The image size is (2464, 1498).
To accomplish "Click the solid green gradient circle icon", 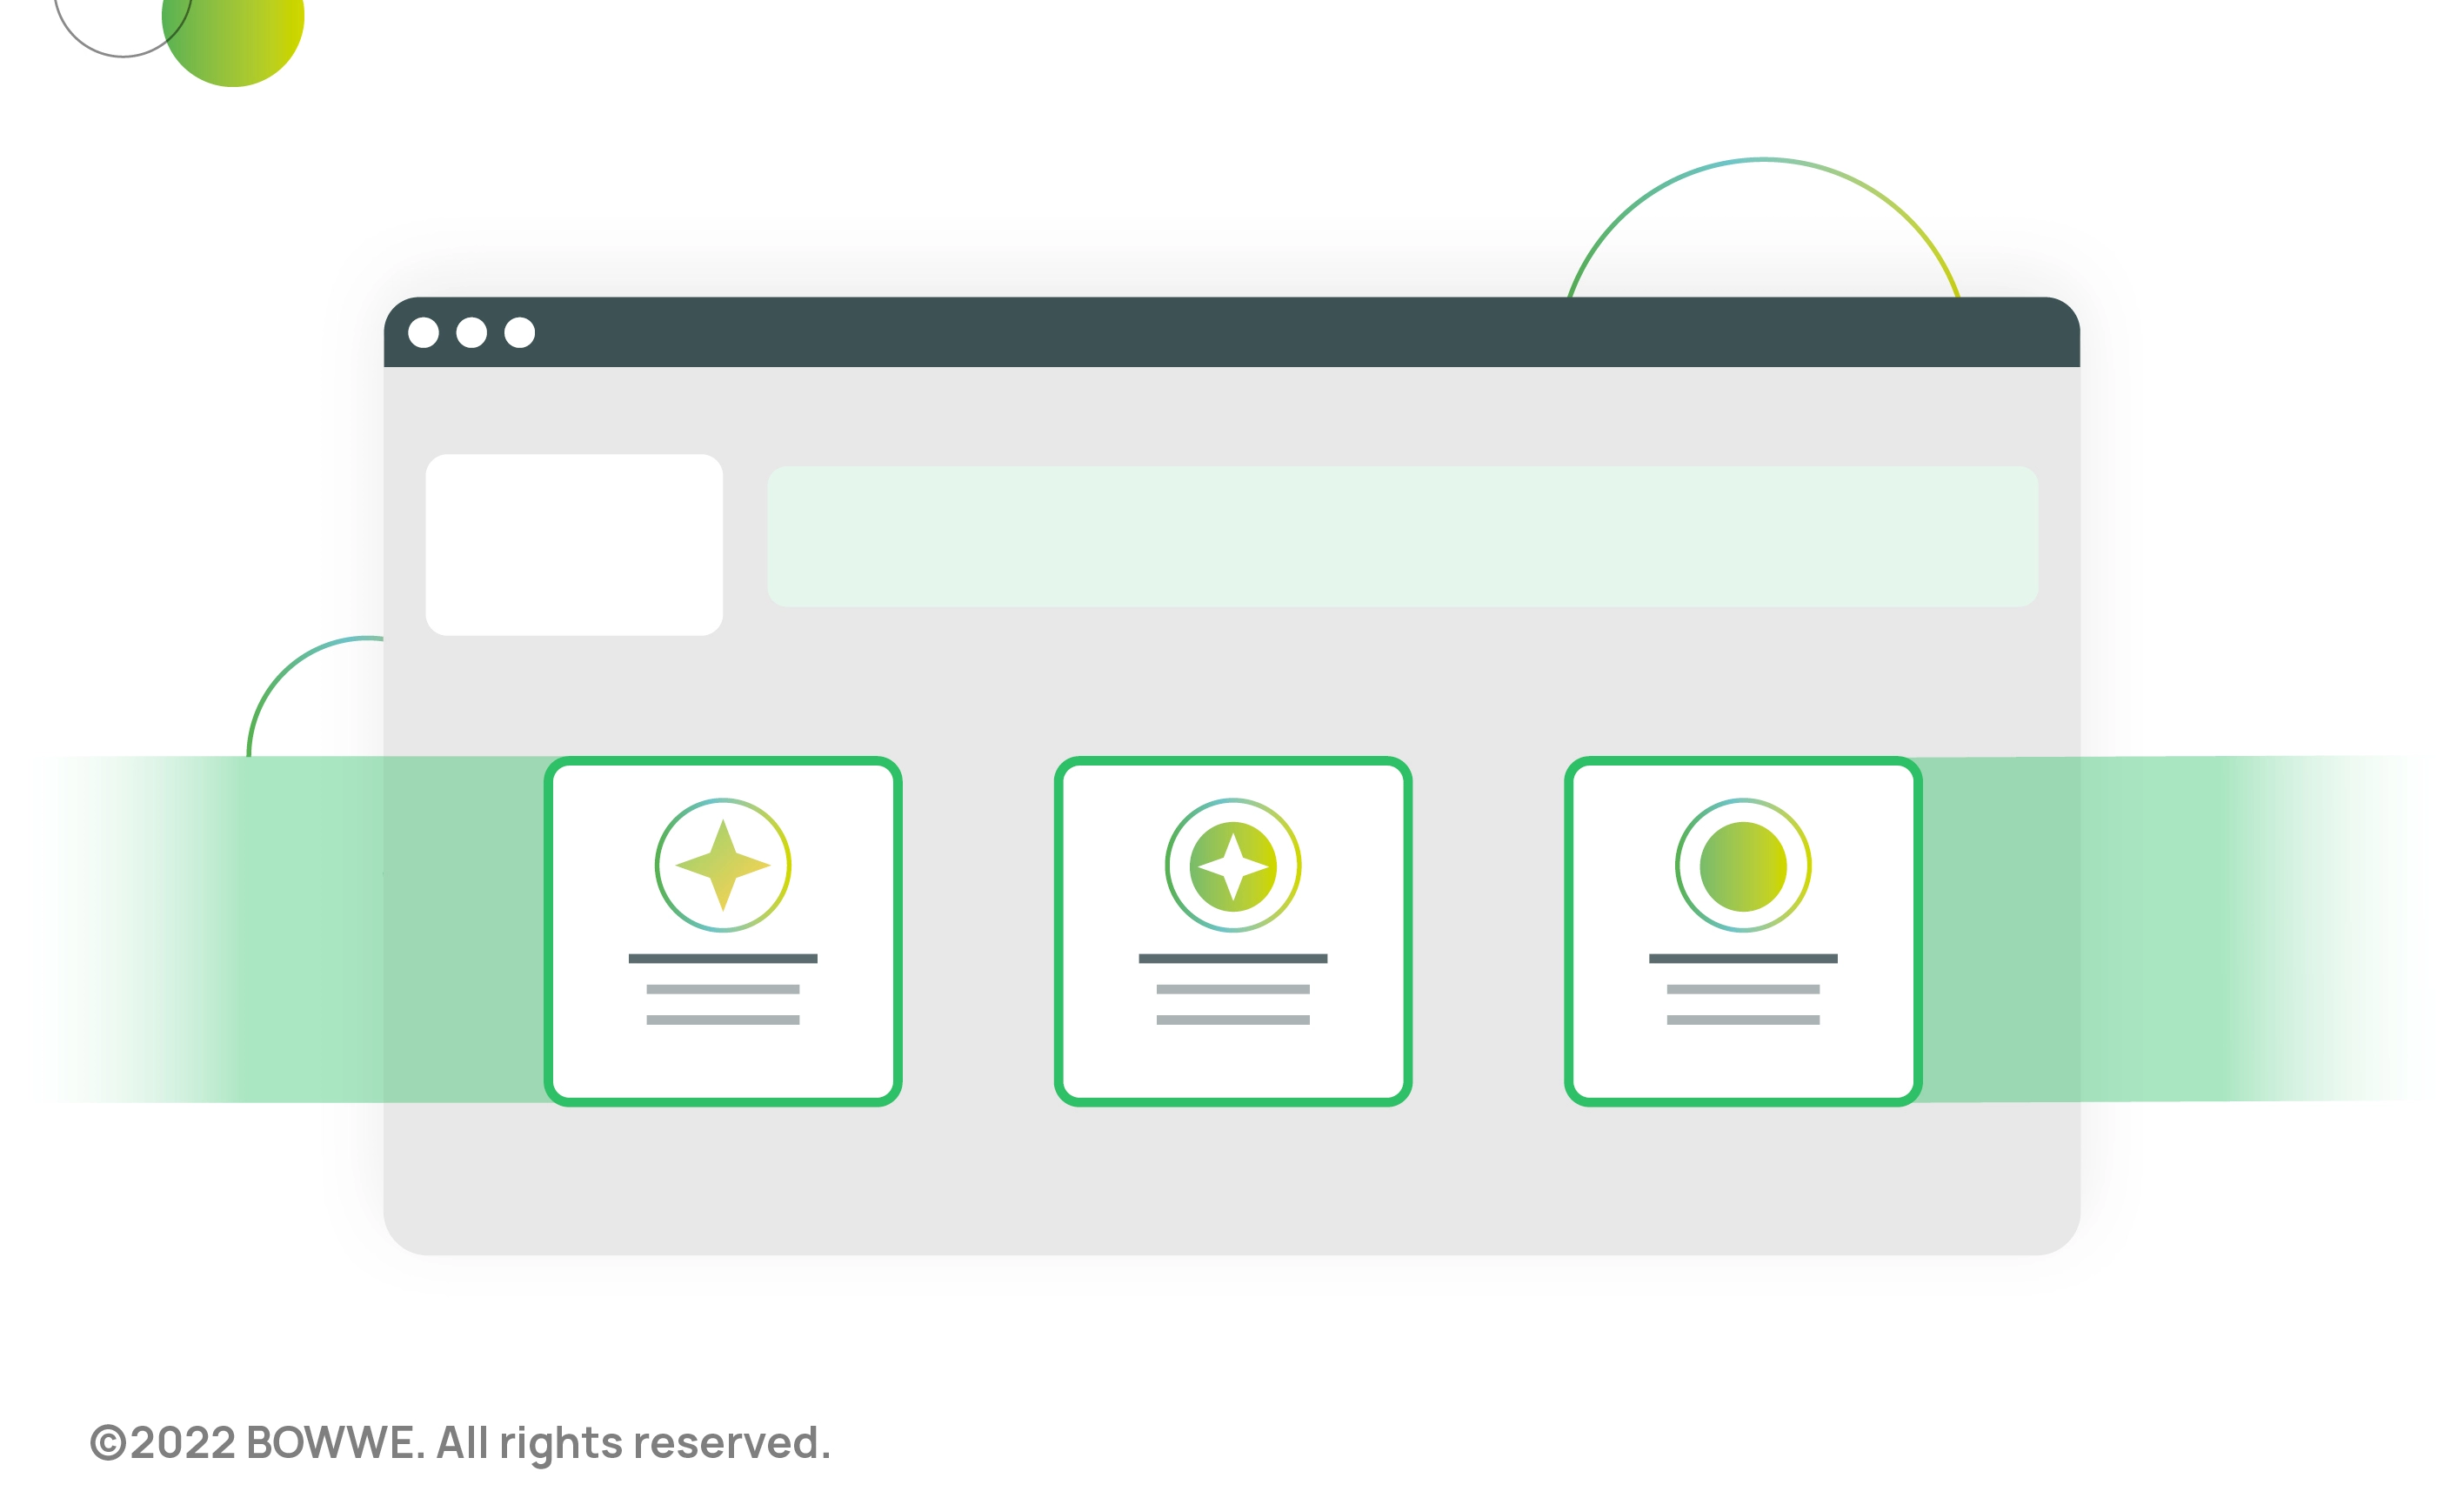I will [1743, 866].
